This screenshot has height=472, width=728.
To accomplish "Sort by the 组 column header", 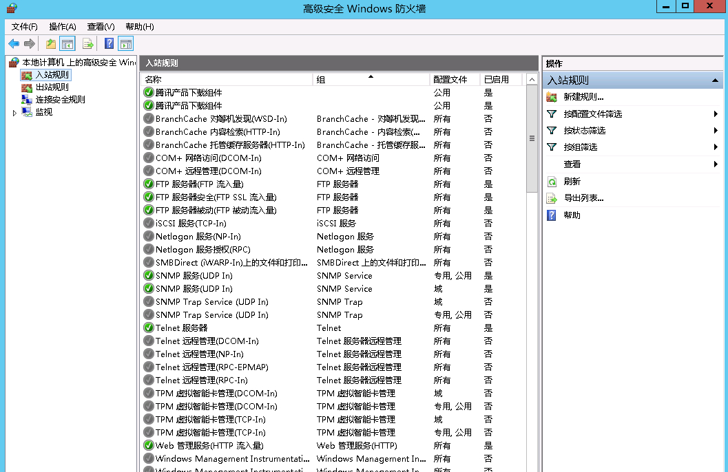I will [x=371, y=80].
